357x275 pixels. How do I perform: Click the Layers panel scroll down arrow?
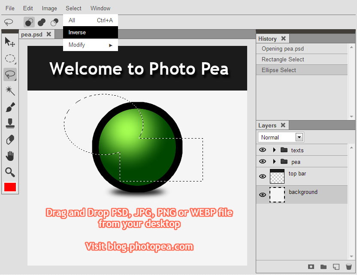[x=351, y=256]
